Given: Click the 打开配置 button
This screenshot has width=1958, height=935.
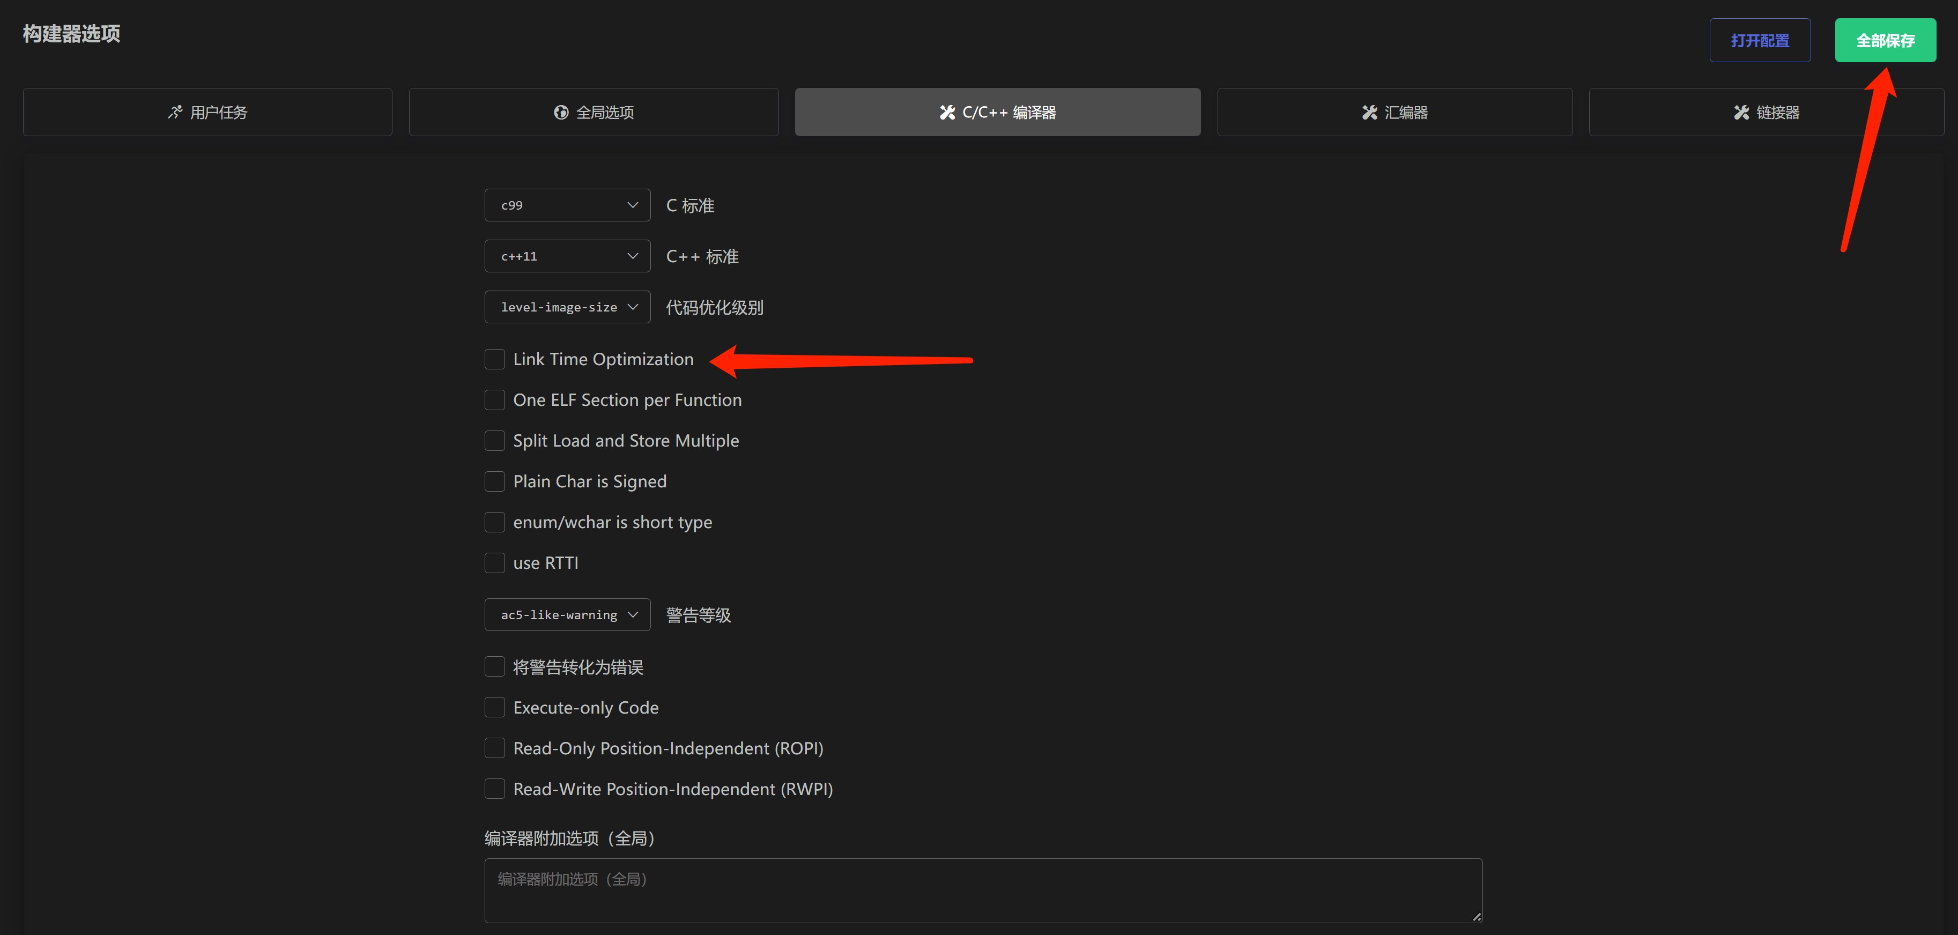Looking at the screenshot, I should tap(1760, 40).
